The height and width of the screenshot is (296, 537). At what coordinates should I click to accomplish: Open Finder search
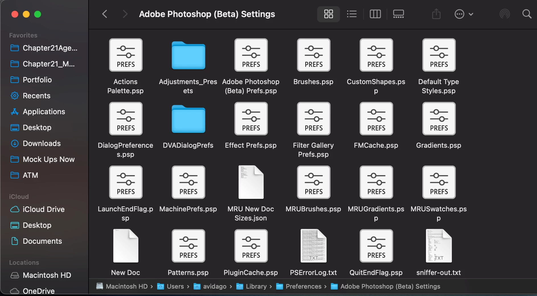click(527, 14)
